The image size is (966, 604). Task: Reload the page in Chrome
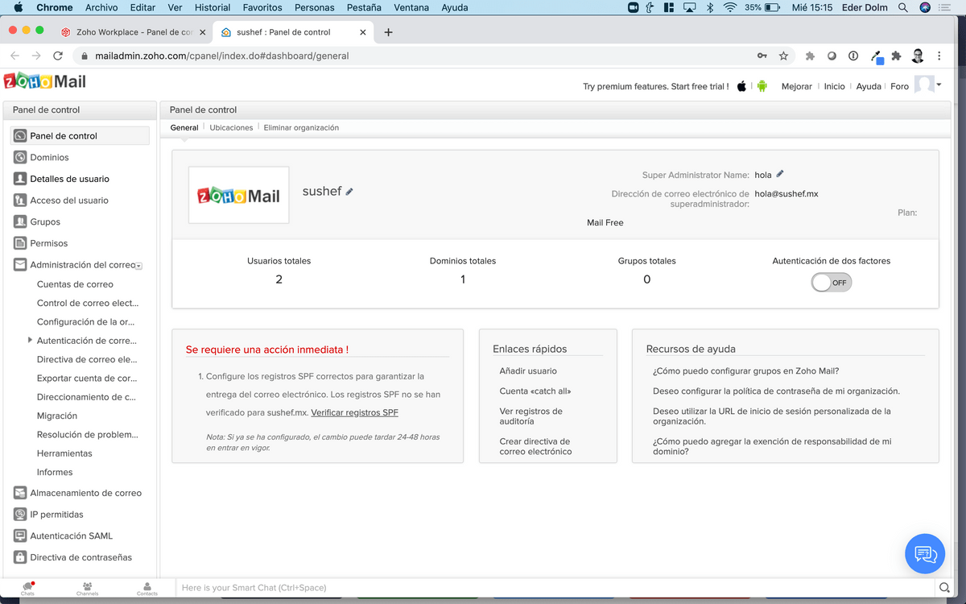(57, 56)
